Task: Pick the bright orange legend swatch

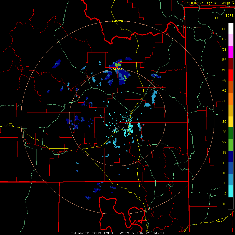Action: coord(231,99)
